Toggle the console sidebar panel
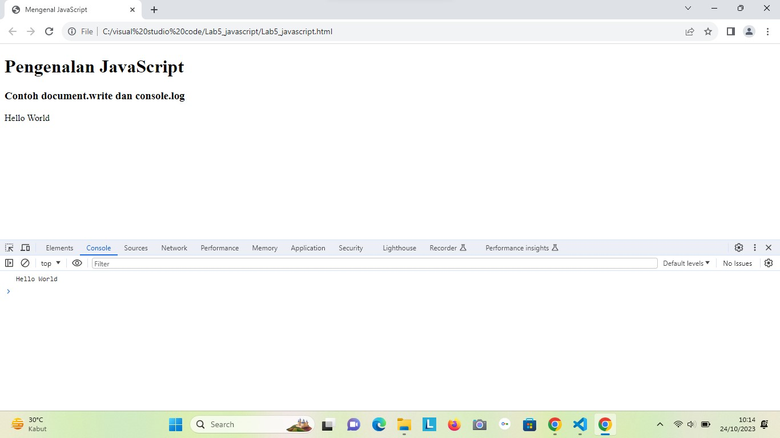The image size is (780, 438). coord(9,263)
